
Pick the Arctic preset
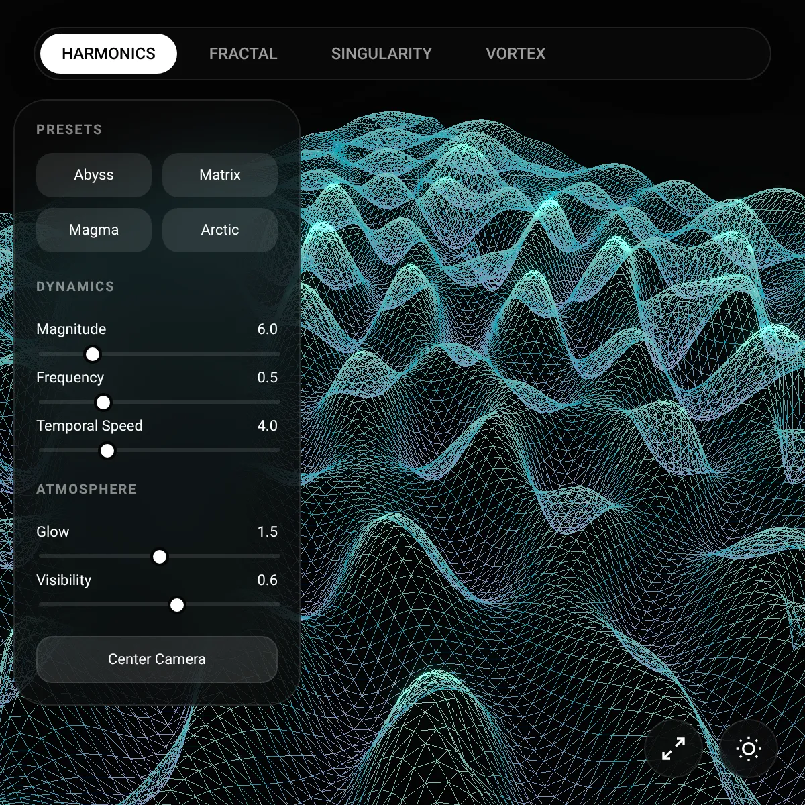tap(220, 230)
